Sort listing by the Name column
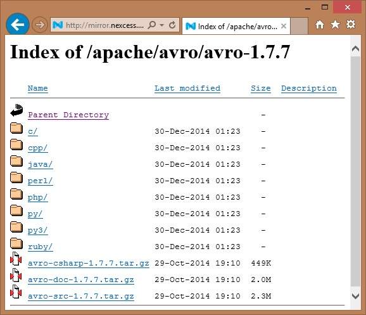The image size is (366, 315). [x=38, y=88]
